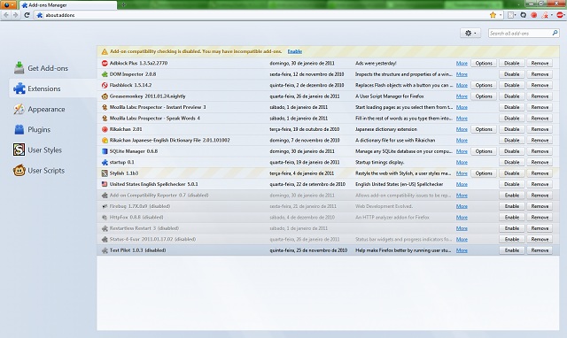Click the DOM Inspector extension icon

point(105,74)
